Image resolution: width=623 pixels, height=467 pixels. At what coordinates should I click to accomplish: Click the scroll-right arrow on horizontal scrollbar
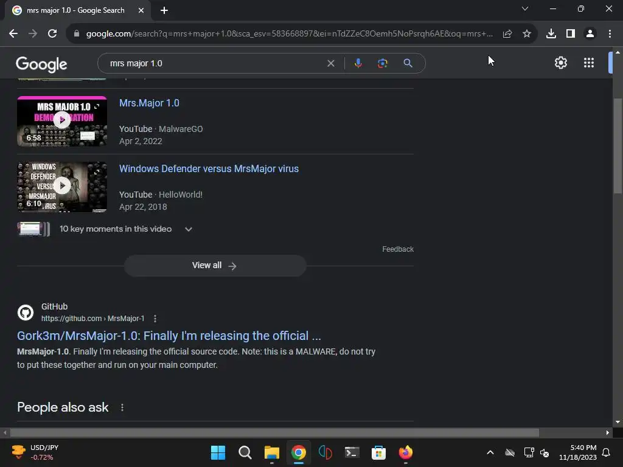point(608,432)
